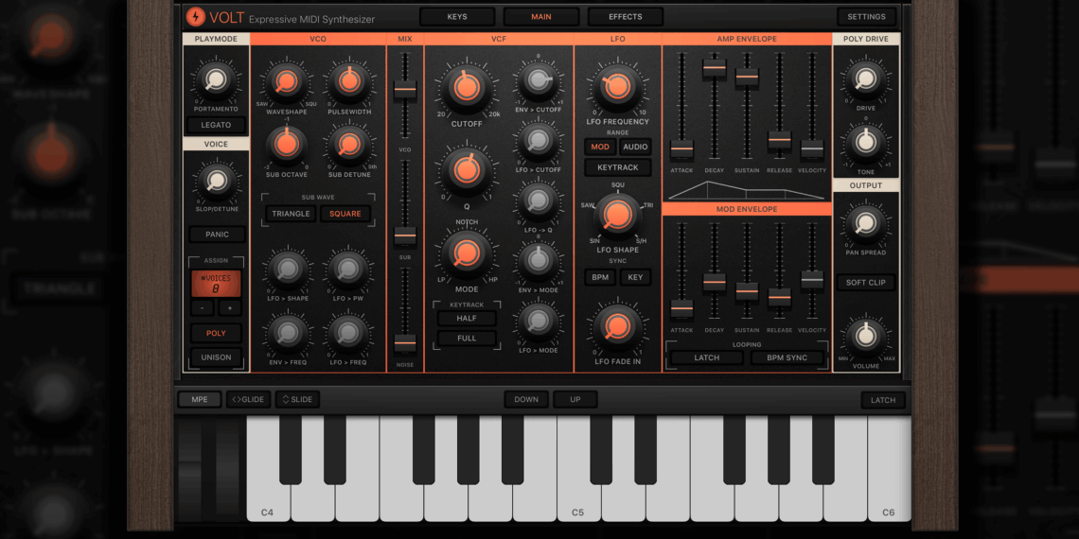Screen dimensions: 1079x539
Task: Click the LFO Shape knob
Action: coord(617,216)
